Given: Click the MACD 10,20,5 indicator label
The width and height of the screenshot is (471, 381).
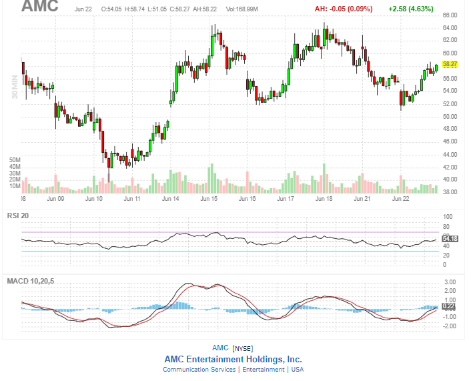Looking at the screenshot, I should pos(30,281).
